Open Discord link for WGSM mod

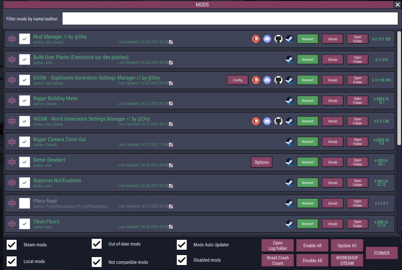(267, 121)
